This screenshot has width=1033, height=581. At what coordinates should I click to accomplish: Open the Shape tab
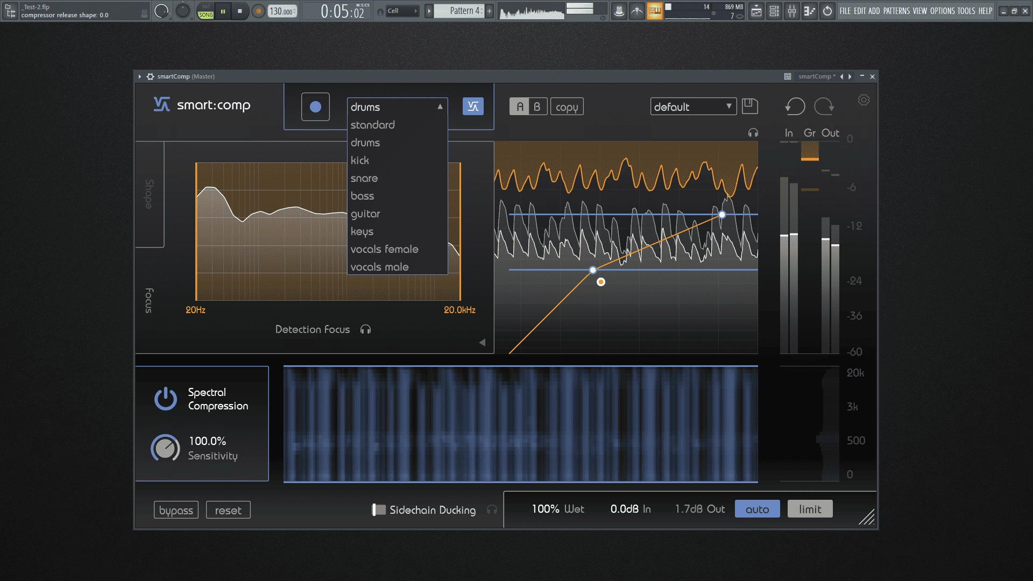[x=150, y=194]
